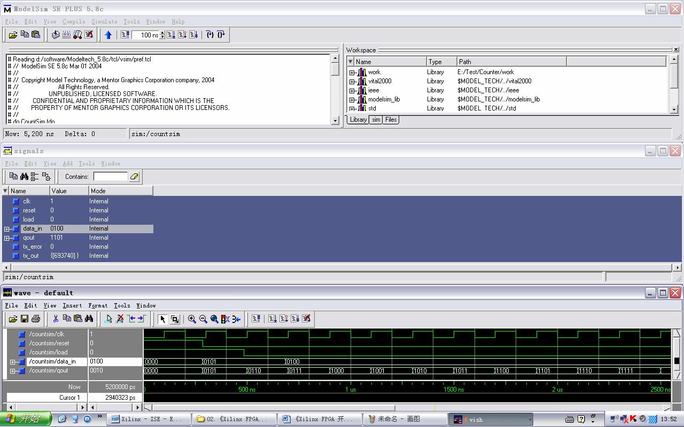Click the Compile icon in main toolbar

point(55,35)
